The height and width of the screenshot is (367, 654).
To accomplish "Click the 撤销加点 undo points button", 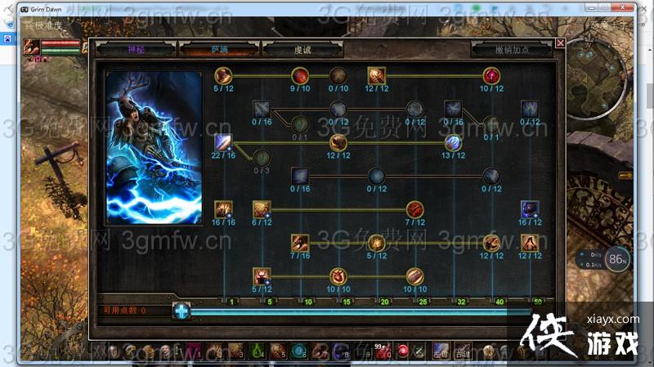I will pyautogui.click(x=512, y=50).
